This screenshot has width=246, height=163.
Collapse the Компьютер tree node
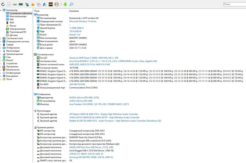(1, 10)
